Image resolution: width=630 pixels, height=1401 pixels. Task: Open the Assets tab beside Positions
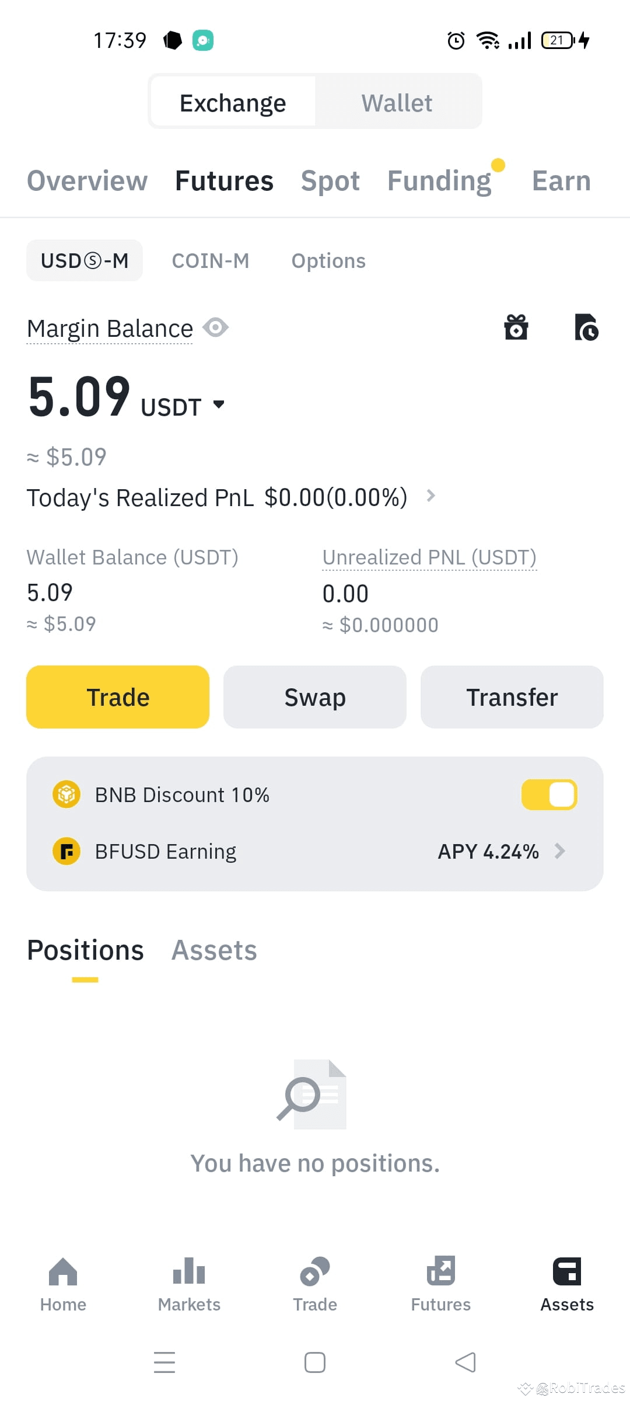[214, 950]
